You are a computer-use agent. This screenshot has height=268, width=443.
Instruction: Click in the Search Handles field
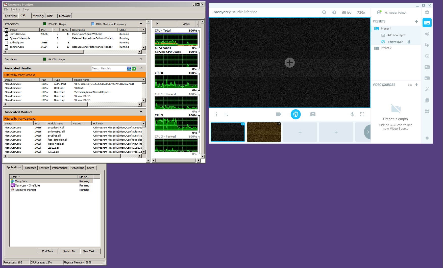tap(109, 68)
